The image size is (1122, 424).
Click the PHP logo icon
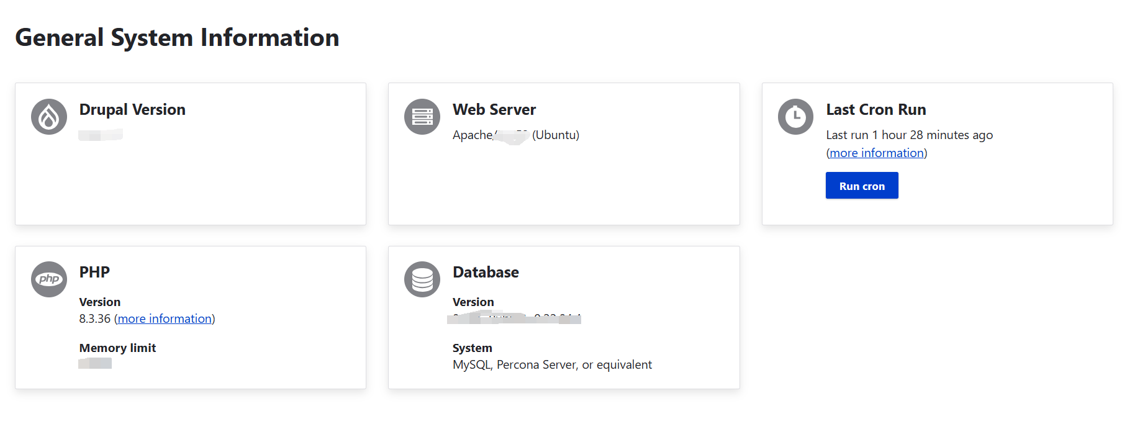point(49,279)
